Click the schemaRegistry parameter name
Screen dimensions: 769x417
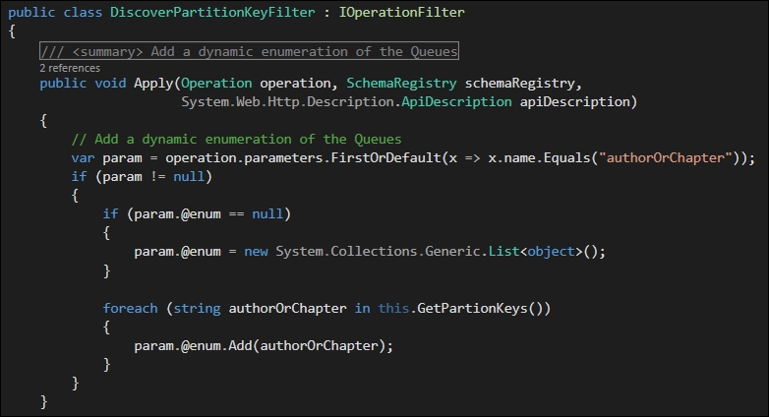coord(519,83)
